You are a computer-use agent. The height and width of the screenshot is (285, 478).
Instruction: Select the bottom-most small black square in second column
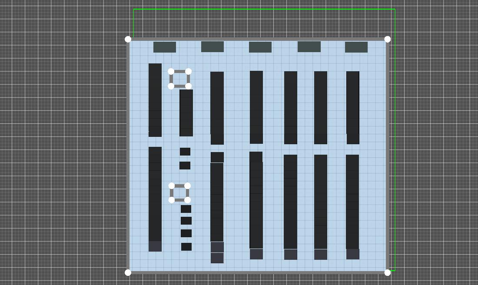pyautogui.click(x=186, y=247)
